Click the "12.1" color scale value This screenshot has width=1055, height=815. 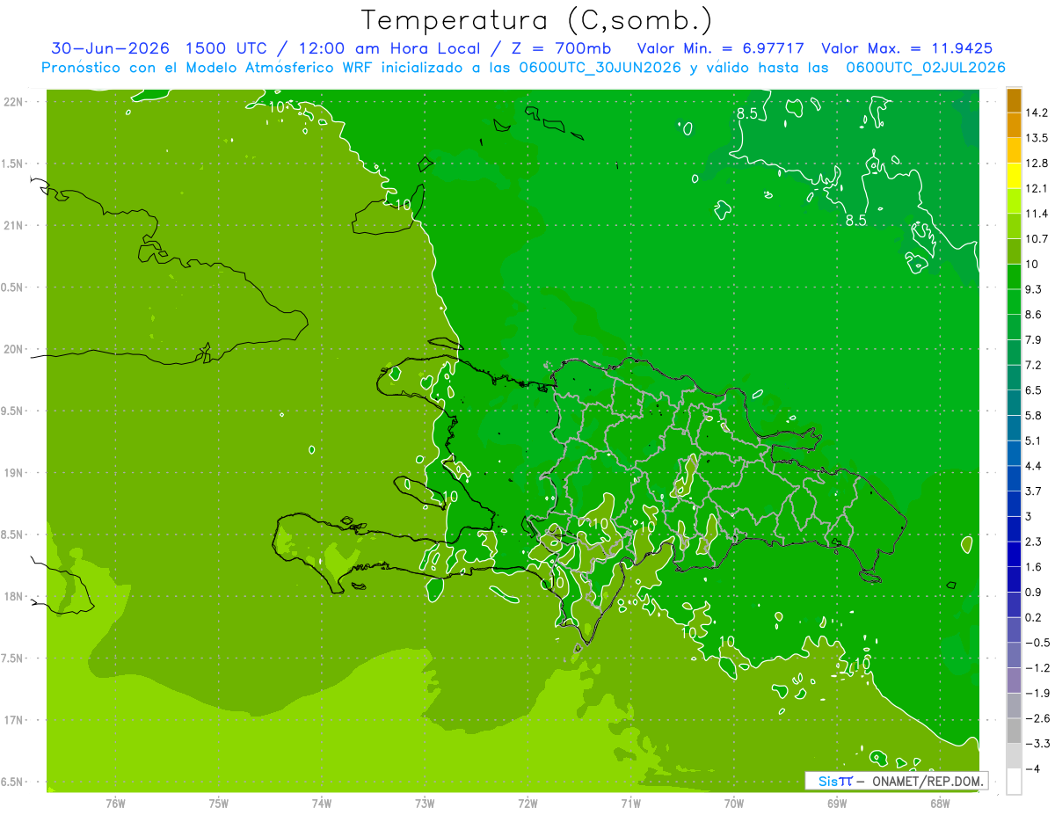click(x=1037, y=188)
